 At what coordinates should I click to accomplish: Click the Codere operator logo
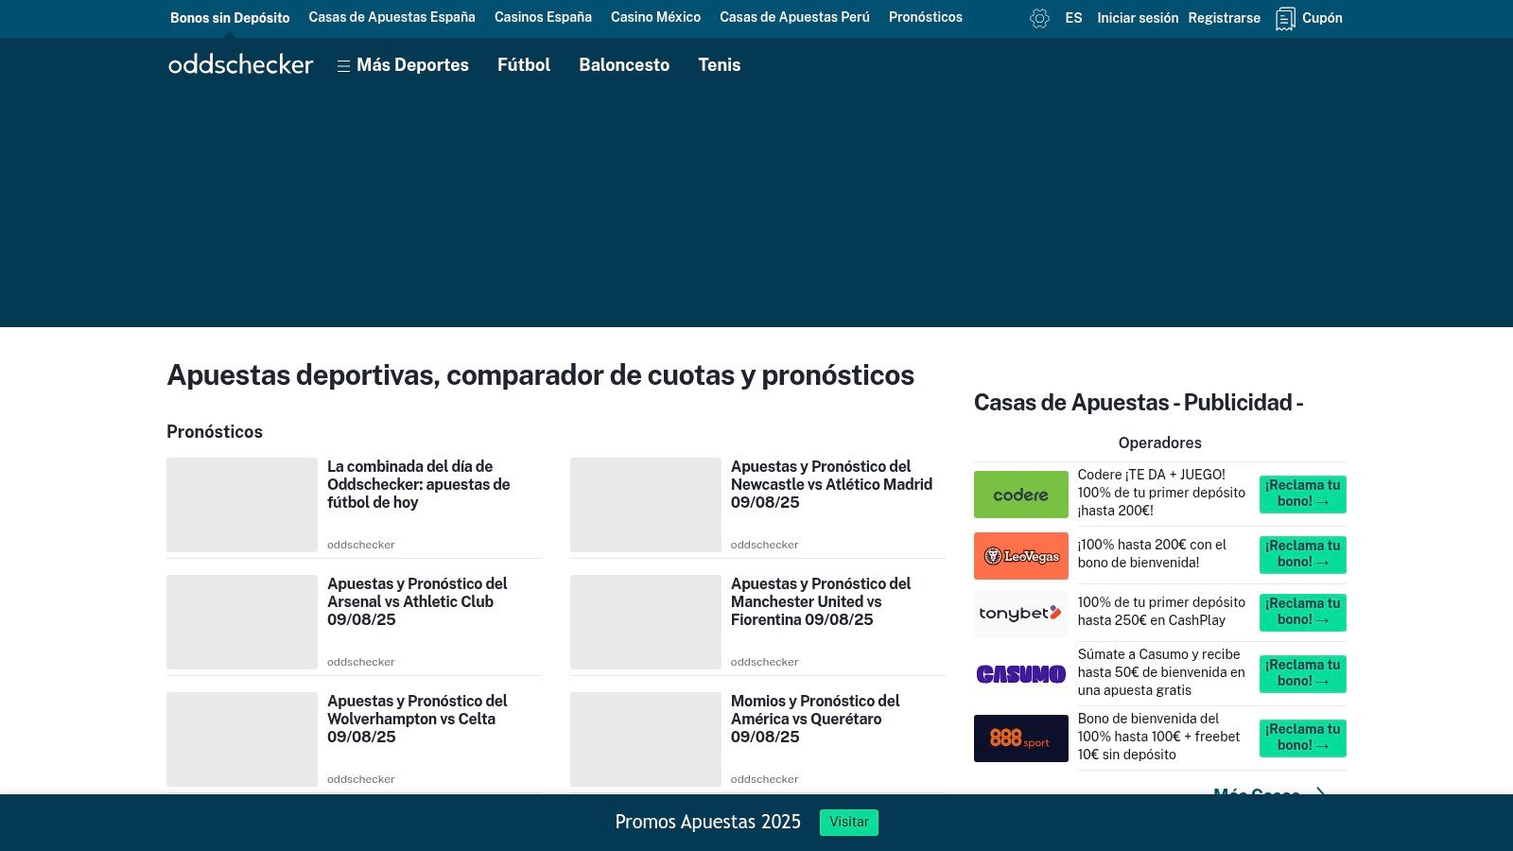[x=1021, y=495]
